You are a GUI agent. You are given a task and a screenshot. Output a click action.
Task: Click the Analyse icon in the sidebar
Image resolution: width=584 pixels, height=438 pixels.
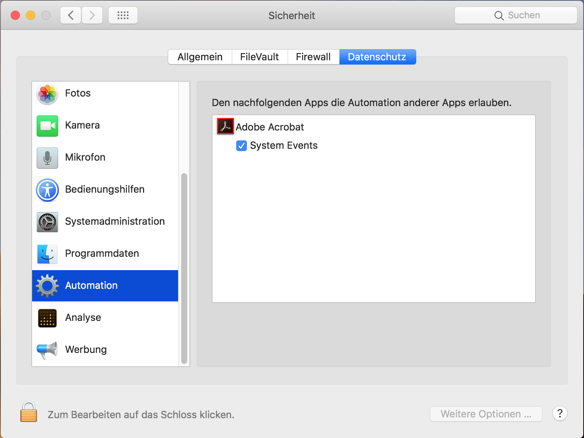point(47,318)
